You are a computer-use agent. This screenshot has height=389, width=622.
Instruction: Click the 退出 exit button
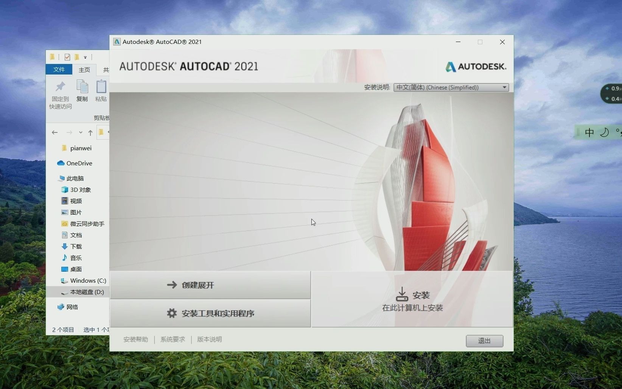pyautogui.click(x=484, y=341)
